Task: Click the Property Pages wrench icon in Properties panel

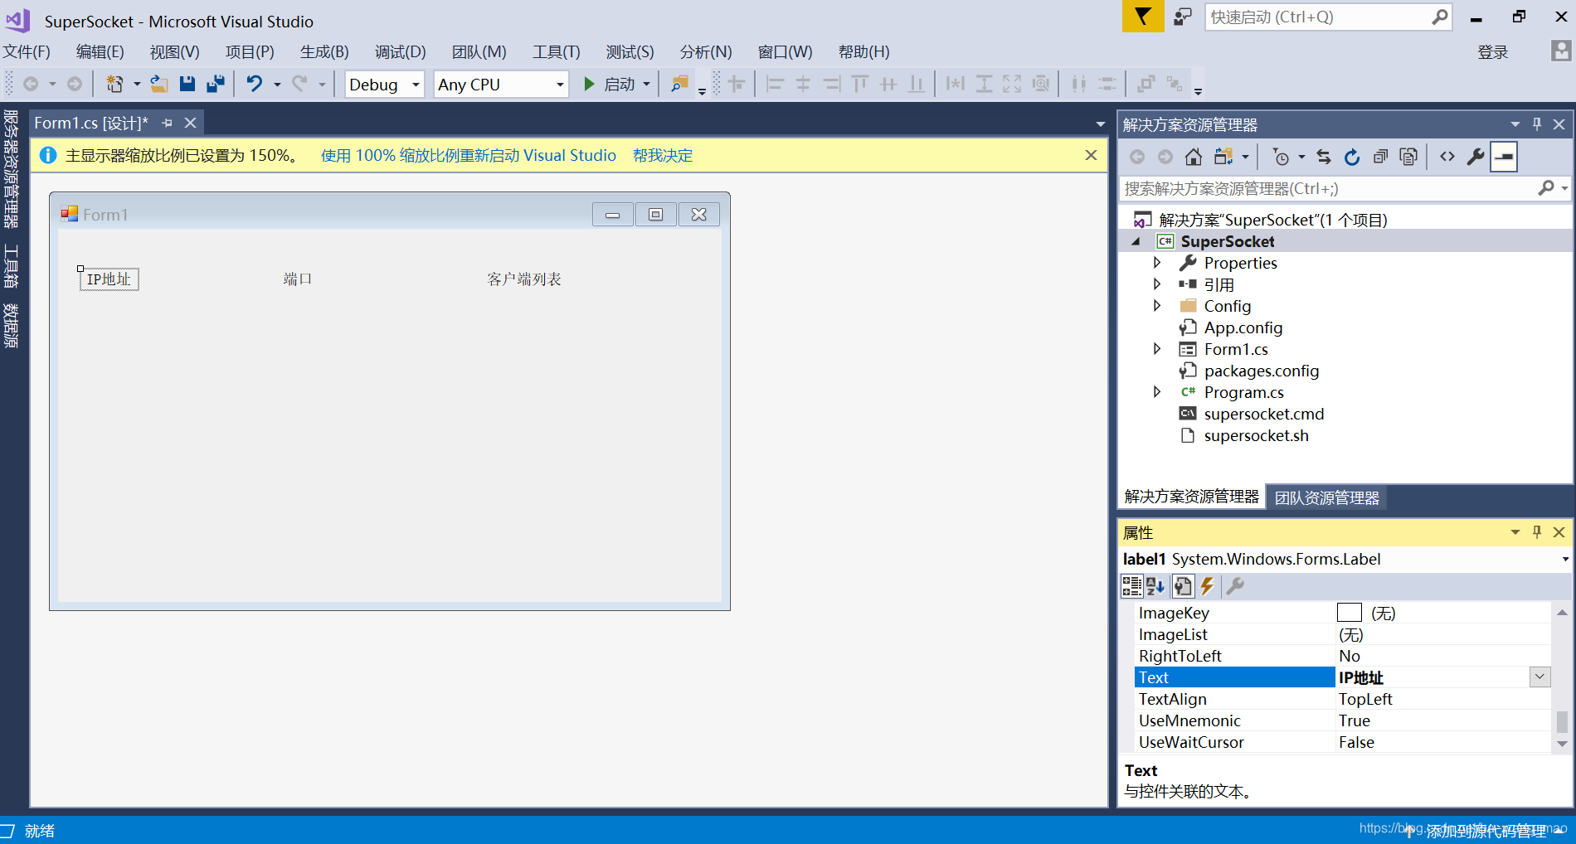Action: coord(1235,586)
